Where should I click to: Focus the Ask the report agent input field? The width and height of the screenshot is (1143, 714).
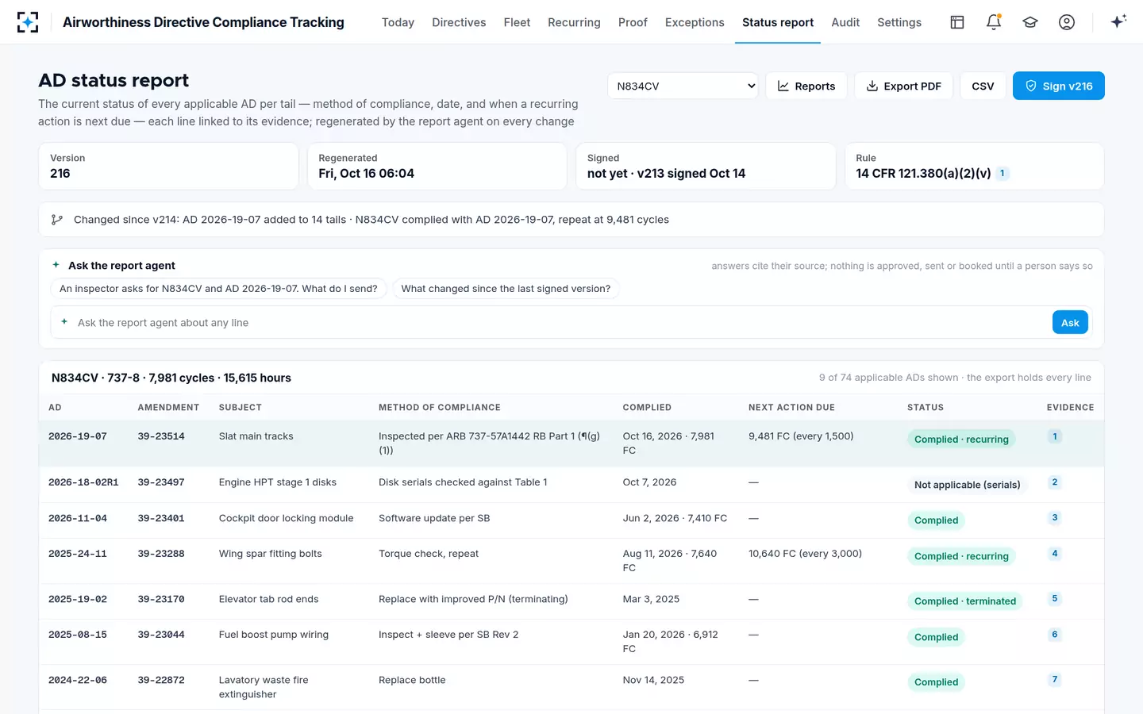coord(562,323)
